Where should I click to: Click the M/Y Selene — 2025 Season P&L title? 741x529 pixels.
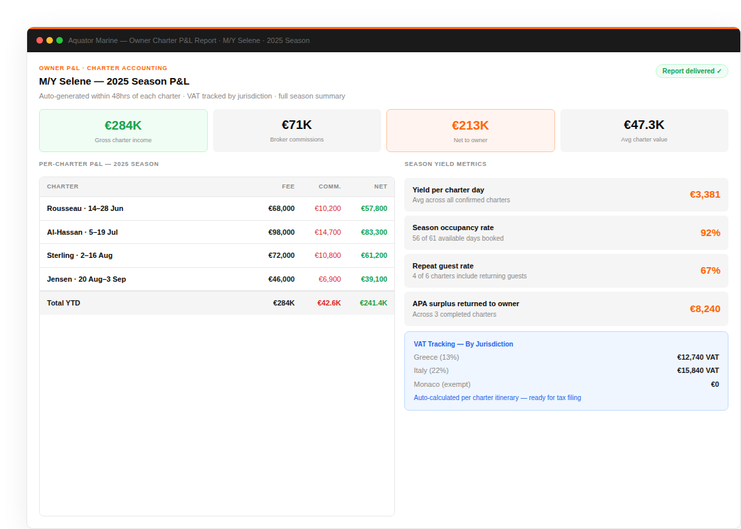[x=114, y=81]
